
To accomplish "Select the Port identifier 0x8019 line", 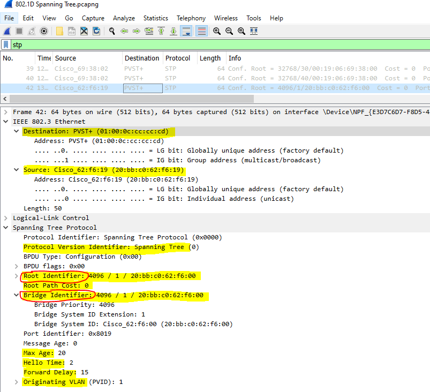I will (x=67, y=334).
